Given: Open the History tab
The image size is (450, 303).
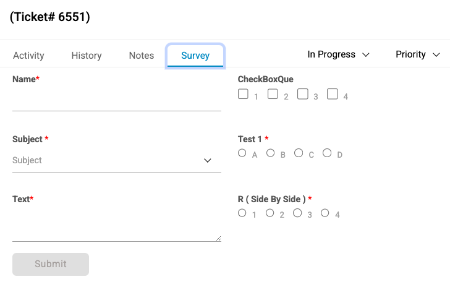Looking at the screenshot, I should [x=87, y=55].
